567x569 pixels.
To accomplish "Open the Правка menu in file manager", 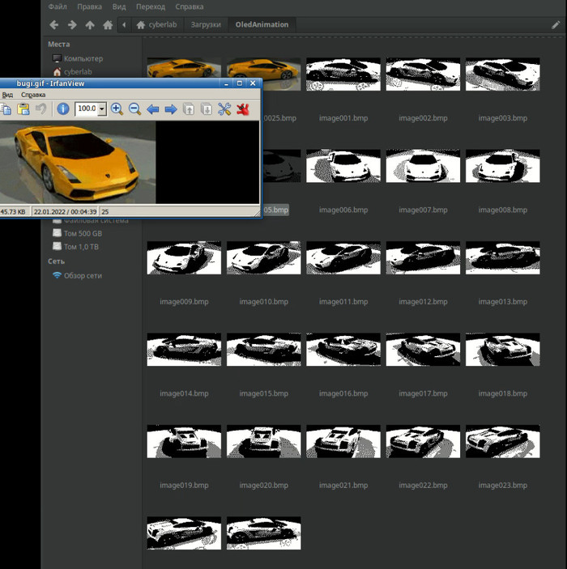I will coord(89,6).
